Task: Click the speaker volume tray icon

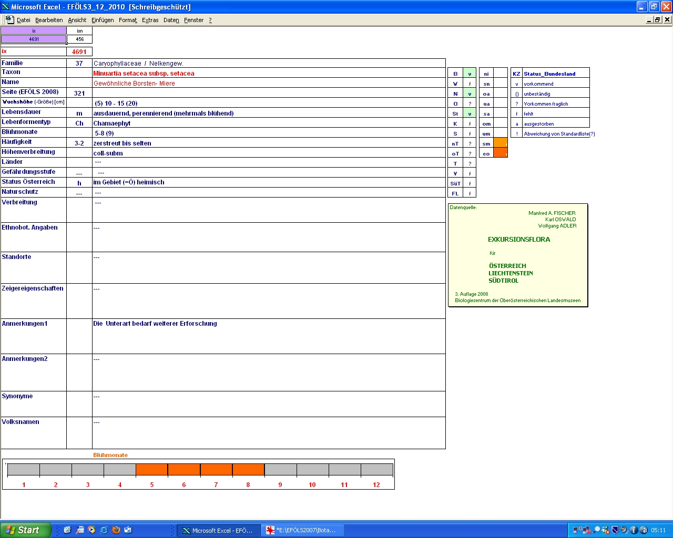Action: tap(624, 530)
